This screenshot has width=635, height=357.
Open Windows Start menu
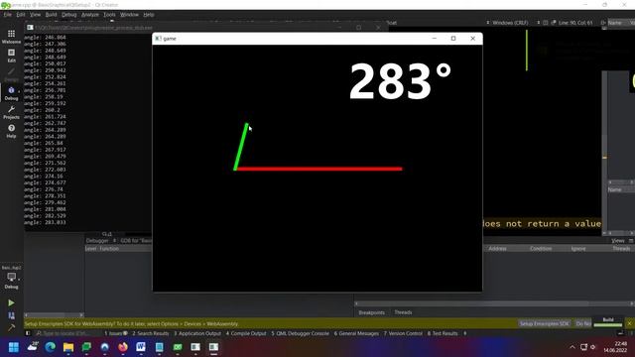(x=13, y=347)
